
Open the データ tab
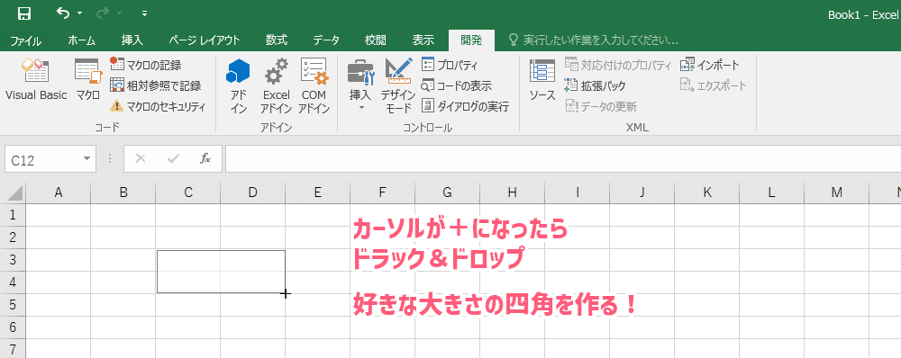[x=326, y=40]
